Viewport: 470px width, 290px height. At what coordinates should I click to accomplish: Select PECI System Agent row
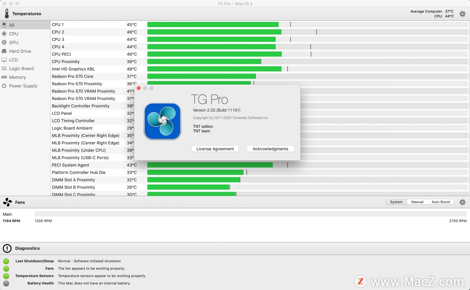(260, 165)
